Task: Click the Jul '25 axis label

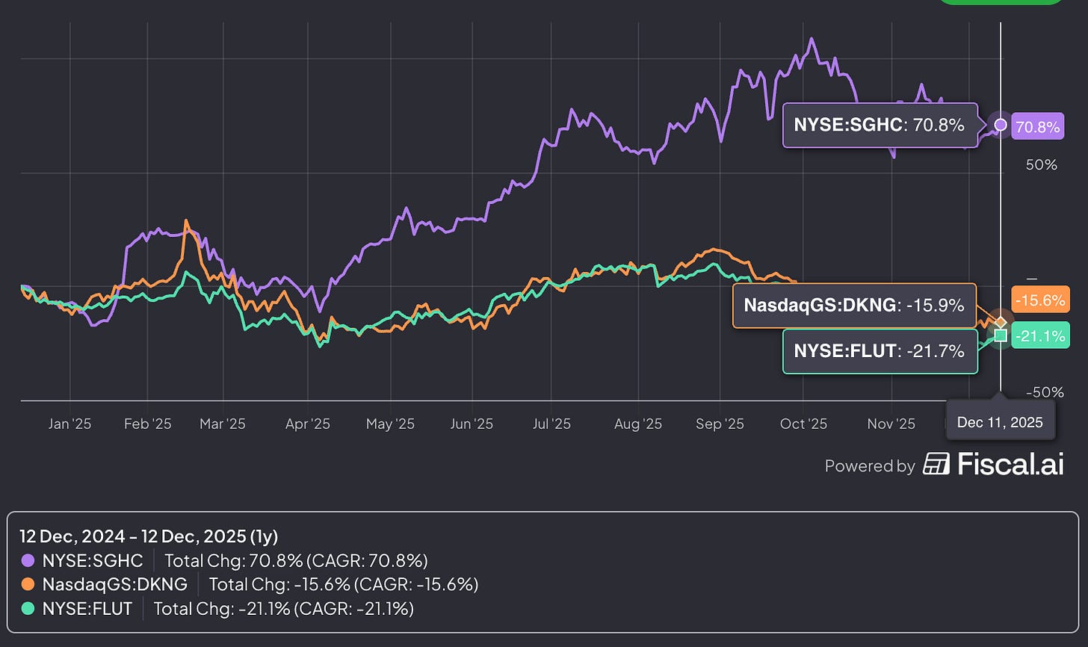Action: click(551, 424)
